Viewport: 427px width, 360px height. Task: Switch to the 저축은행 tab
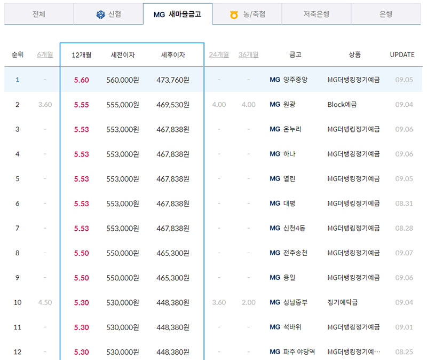point(316,15)
